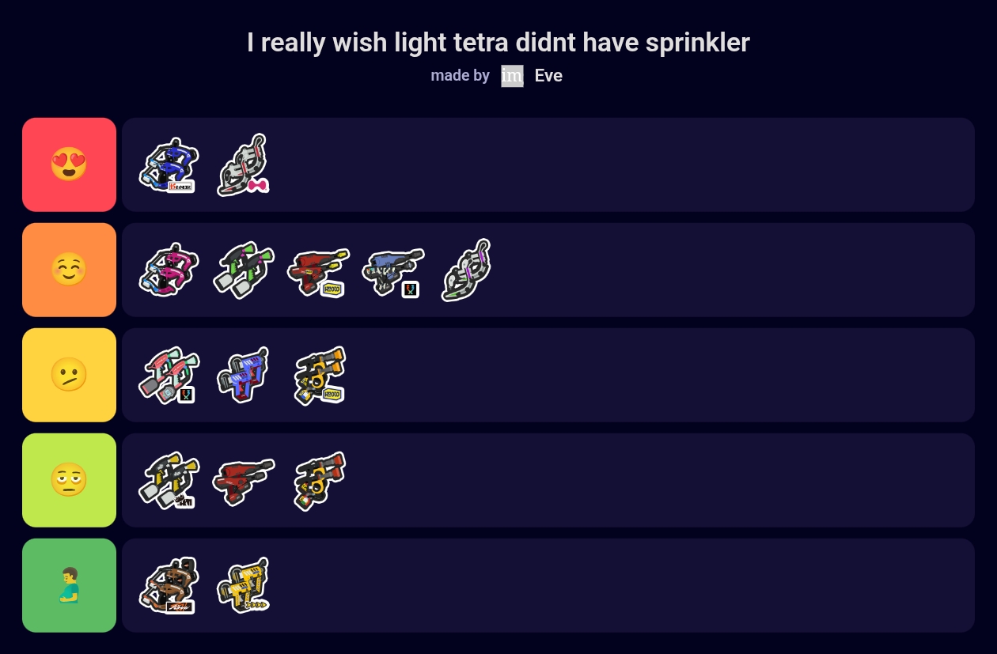Screen dimensions: 997x654
Task: Click the yellow blocky dualies with arrows
Action: [243, 585]
